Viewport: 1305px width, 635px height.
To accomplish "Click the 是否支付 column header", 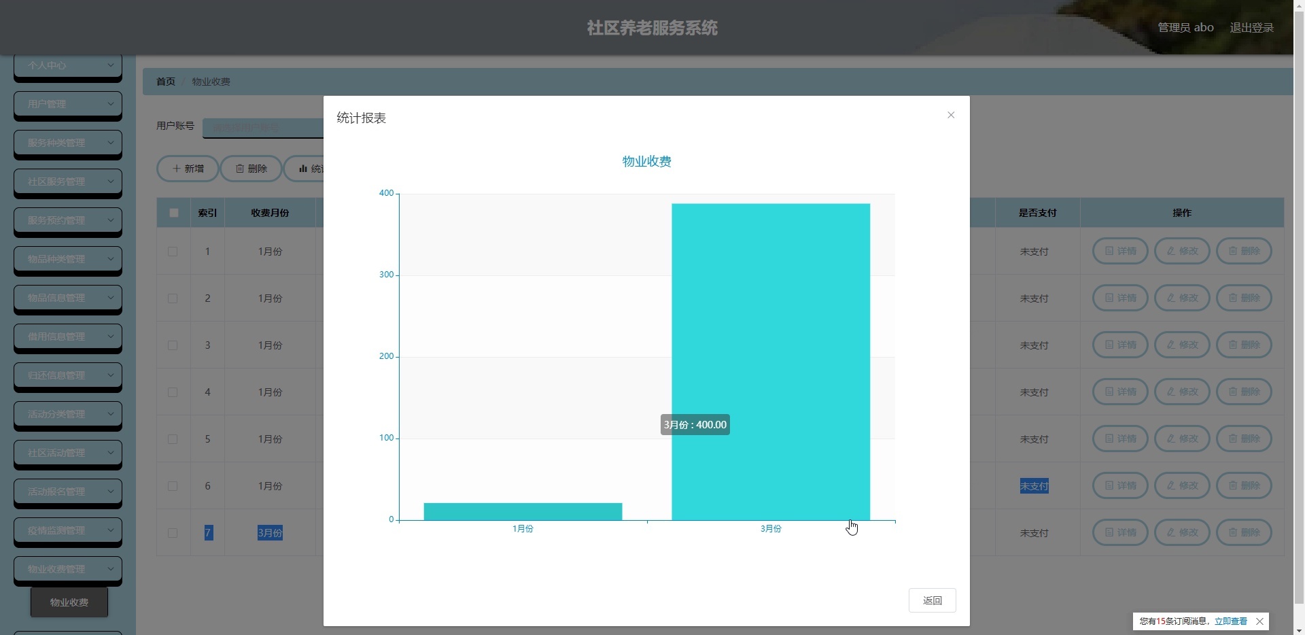I will pos(1037,213).
